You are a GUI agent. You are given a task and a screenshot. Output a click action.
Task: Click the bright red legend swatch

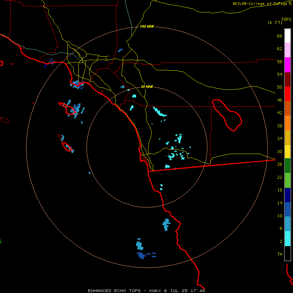click(287, 94)
